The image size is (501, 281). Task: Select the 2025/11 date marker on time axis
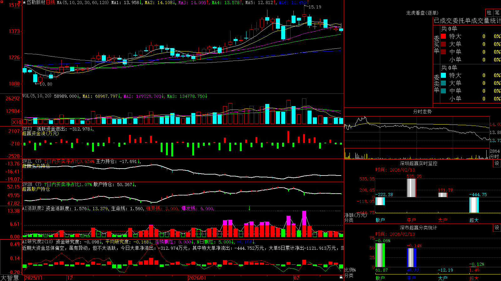click(34, 278)
